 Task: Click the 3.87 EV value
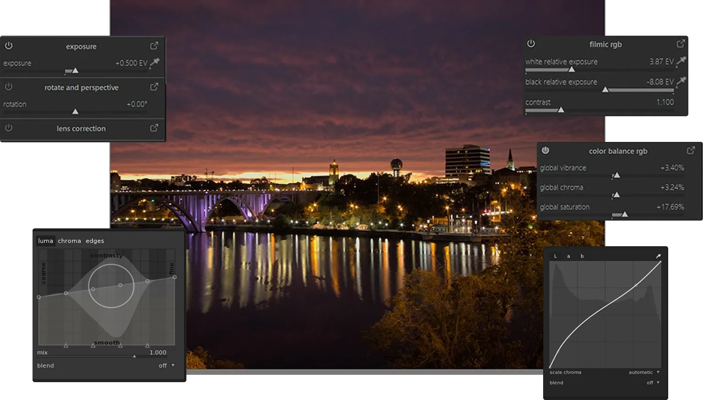pos(661,61)
